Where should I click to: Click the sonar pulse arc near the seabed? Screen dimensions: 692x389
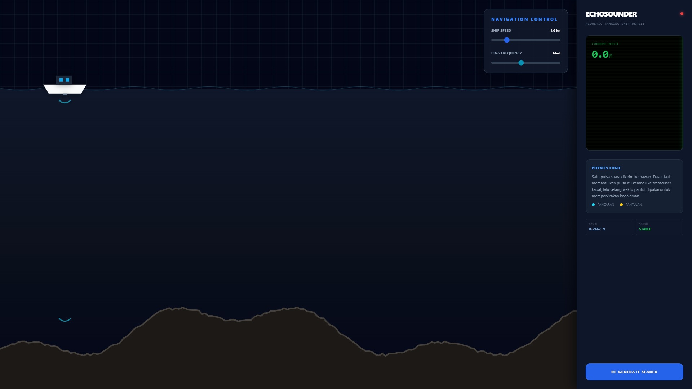click(65, 319)
